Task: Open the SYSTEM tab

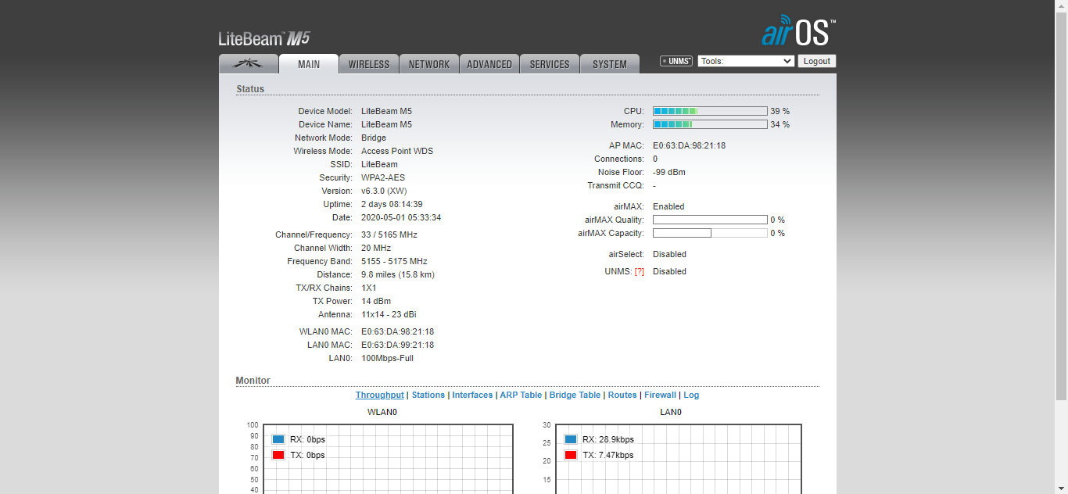Action: tap(610, 64)
